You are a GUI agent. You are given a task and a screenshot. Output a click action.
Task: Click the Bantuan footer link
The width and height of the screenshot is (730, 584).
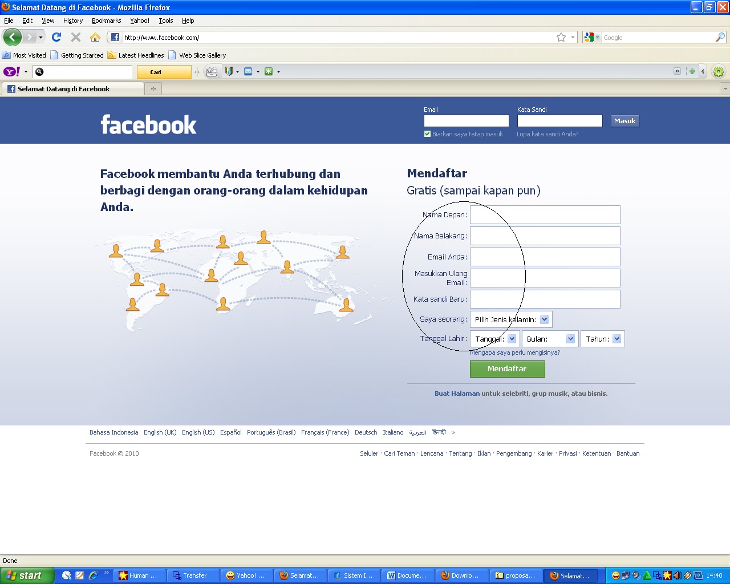coord(628,453)
